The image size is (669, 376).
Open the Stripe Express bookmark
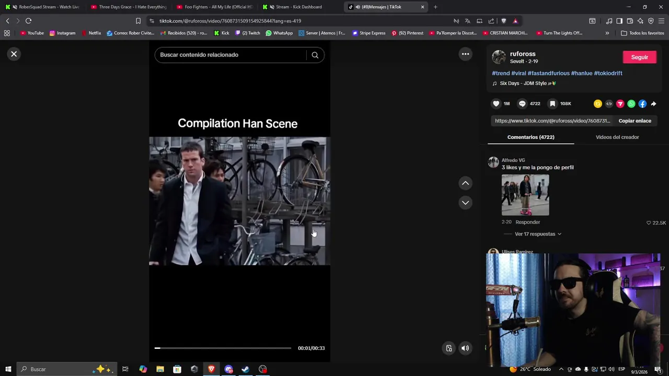point(368,33)
